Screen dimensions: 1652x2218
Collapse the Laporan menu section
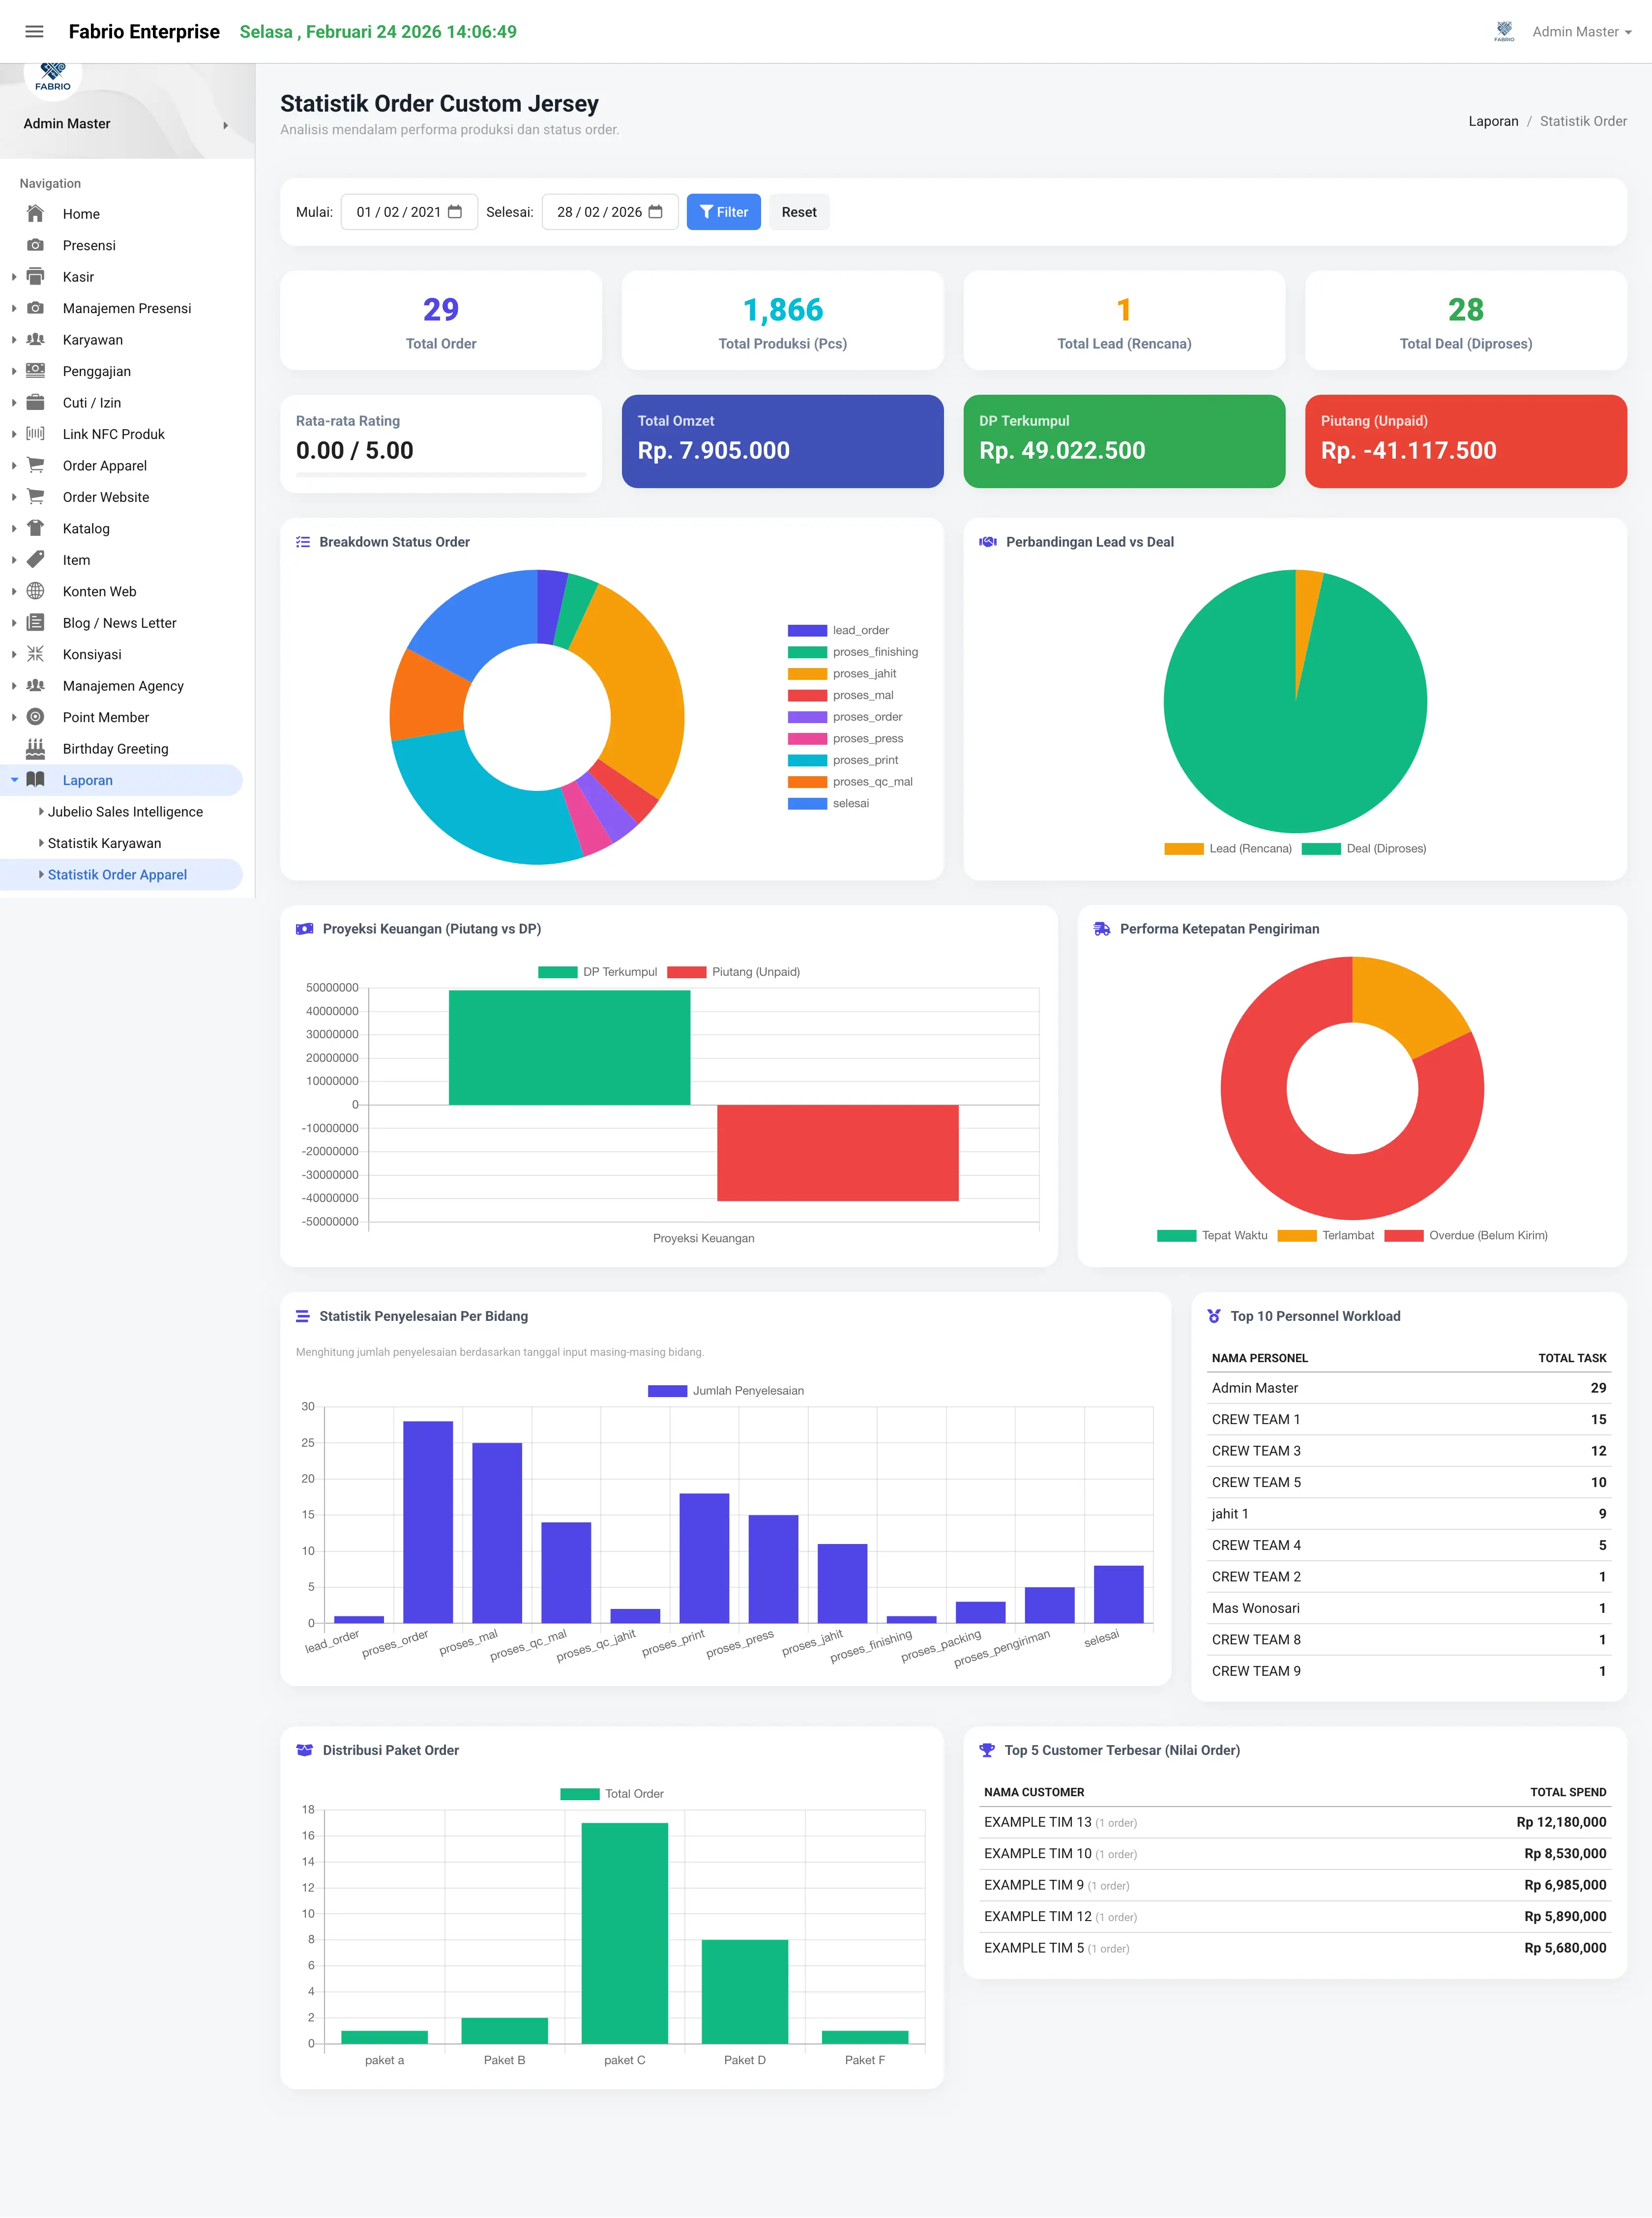click(14, 780)
